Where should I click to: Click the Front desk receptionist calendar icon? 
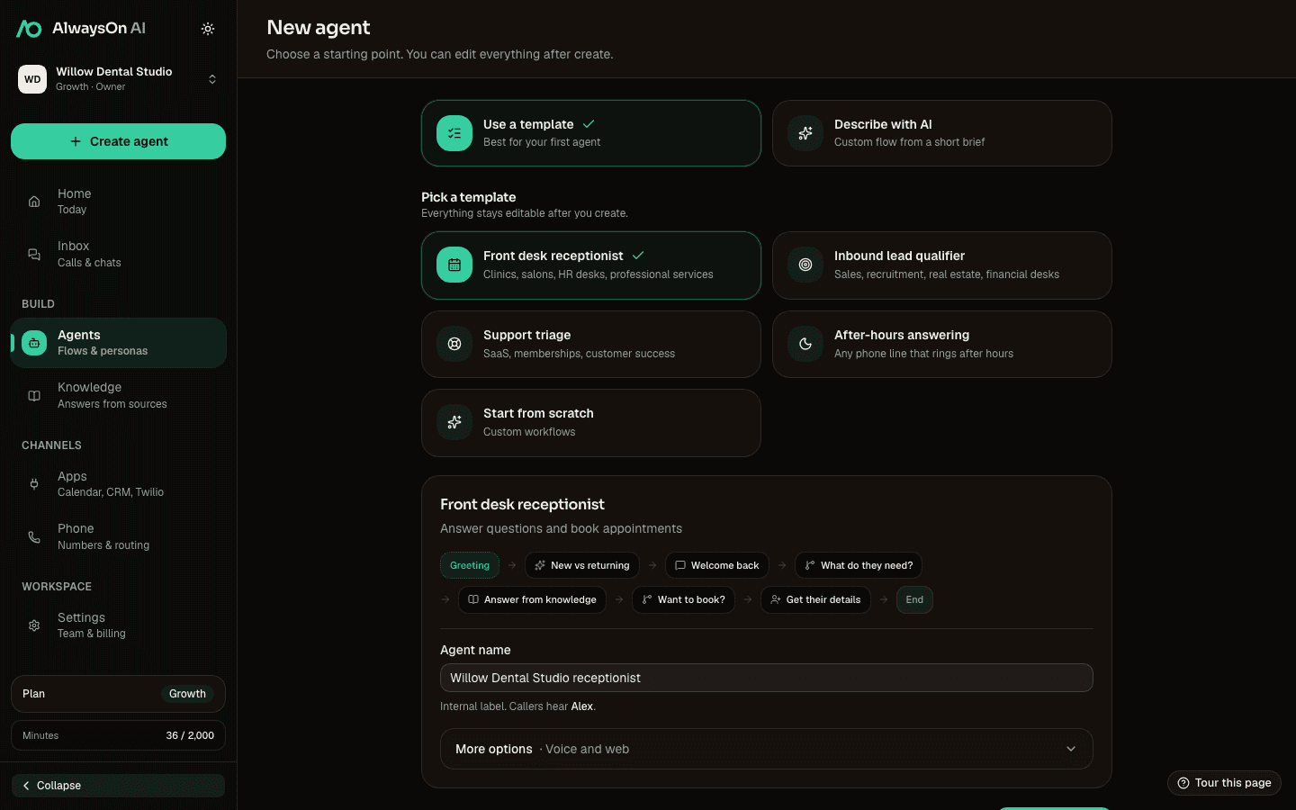[454, 265]
